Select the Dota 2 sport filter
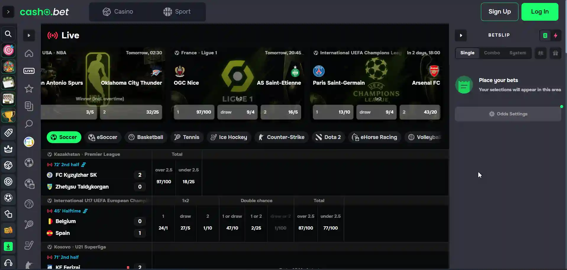 [x=328, y=137]
